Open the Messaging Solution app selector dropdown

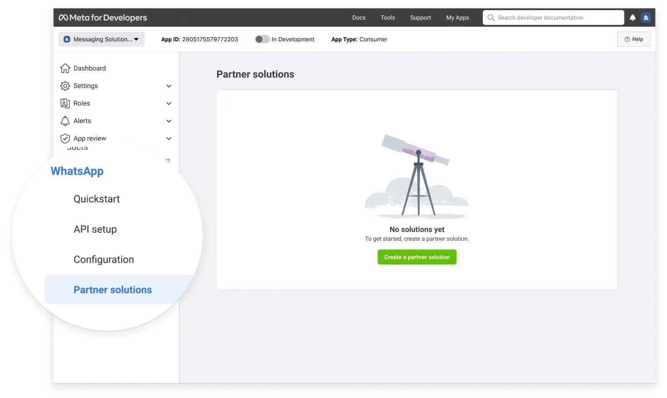click(102, 39)
